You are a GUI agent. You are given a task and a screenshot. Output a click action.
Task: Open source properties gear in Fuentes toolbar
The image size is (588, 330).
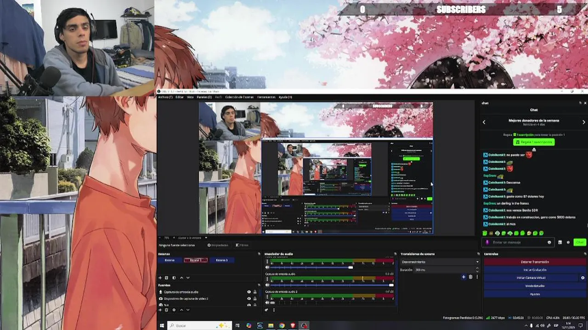pos(174,310)
